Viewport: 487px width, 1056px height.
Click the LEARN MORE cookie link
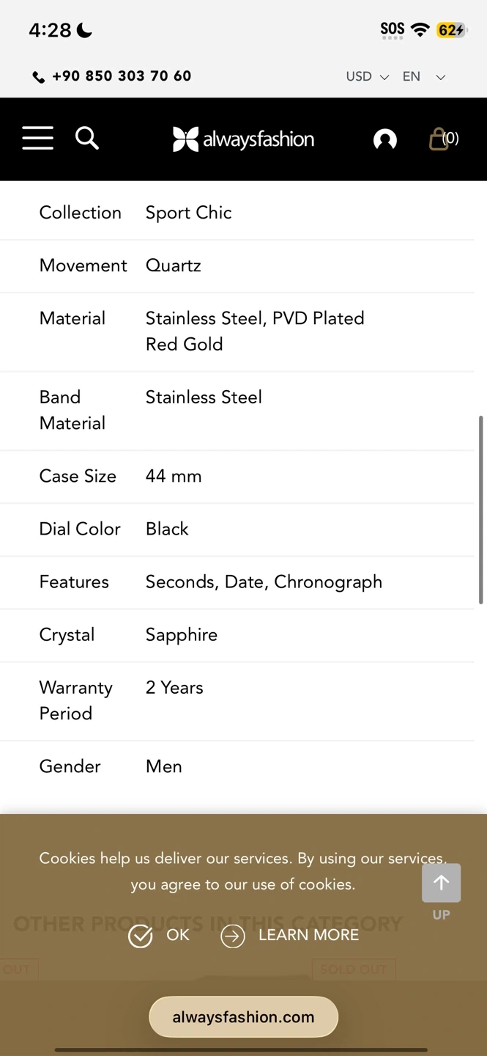[x=308, y=935]
